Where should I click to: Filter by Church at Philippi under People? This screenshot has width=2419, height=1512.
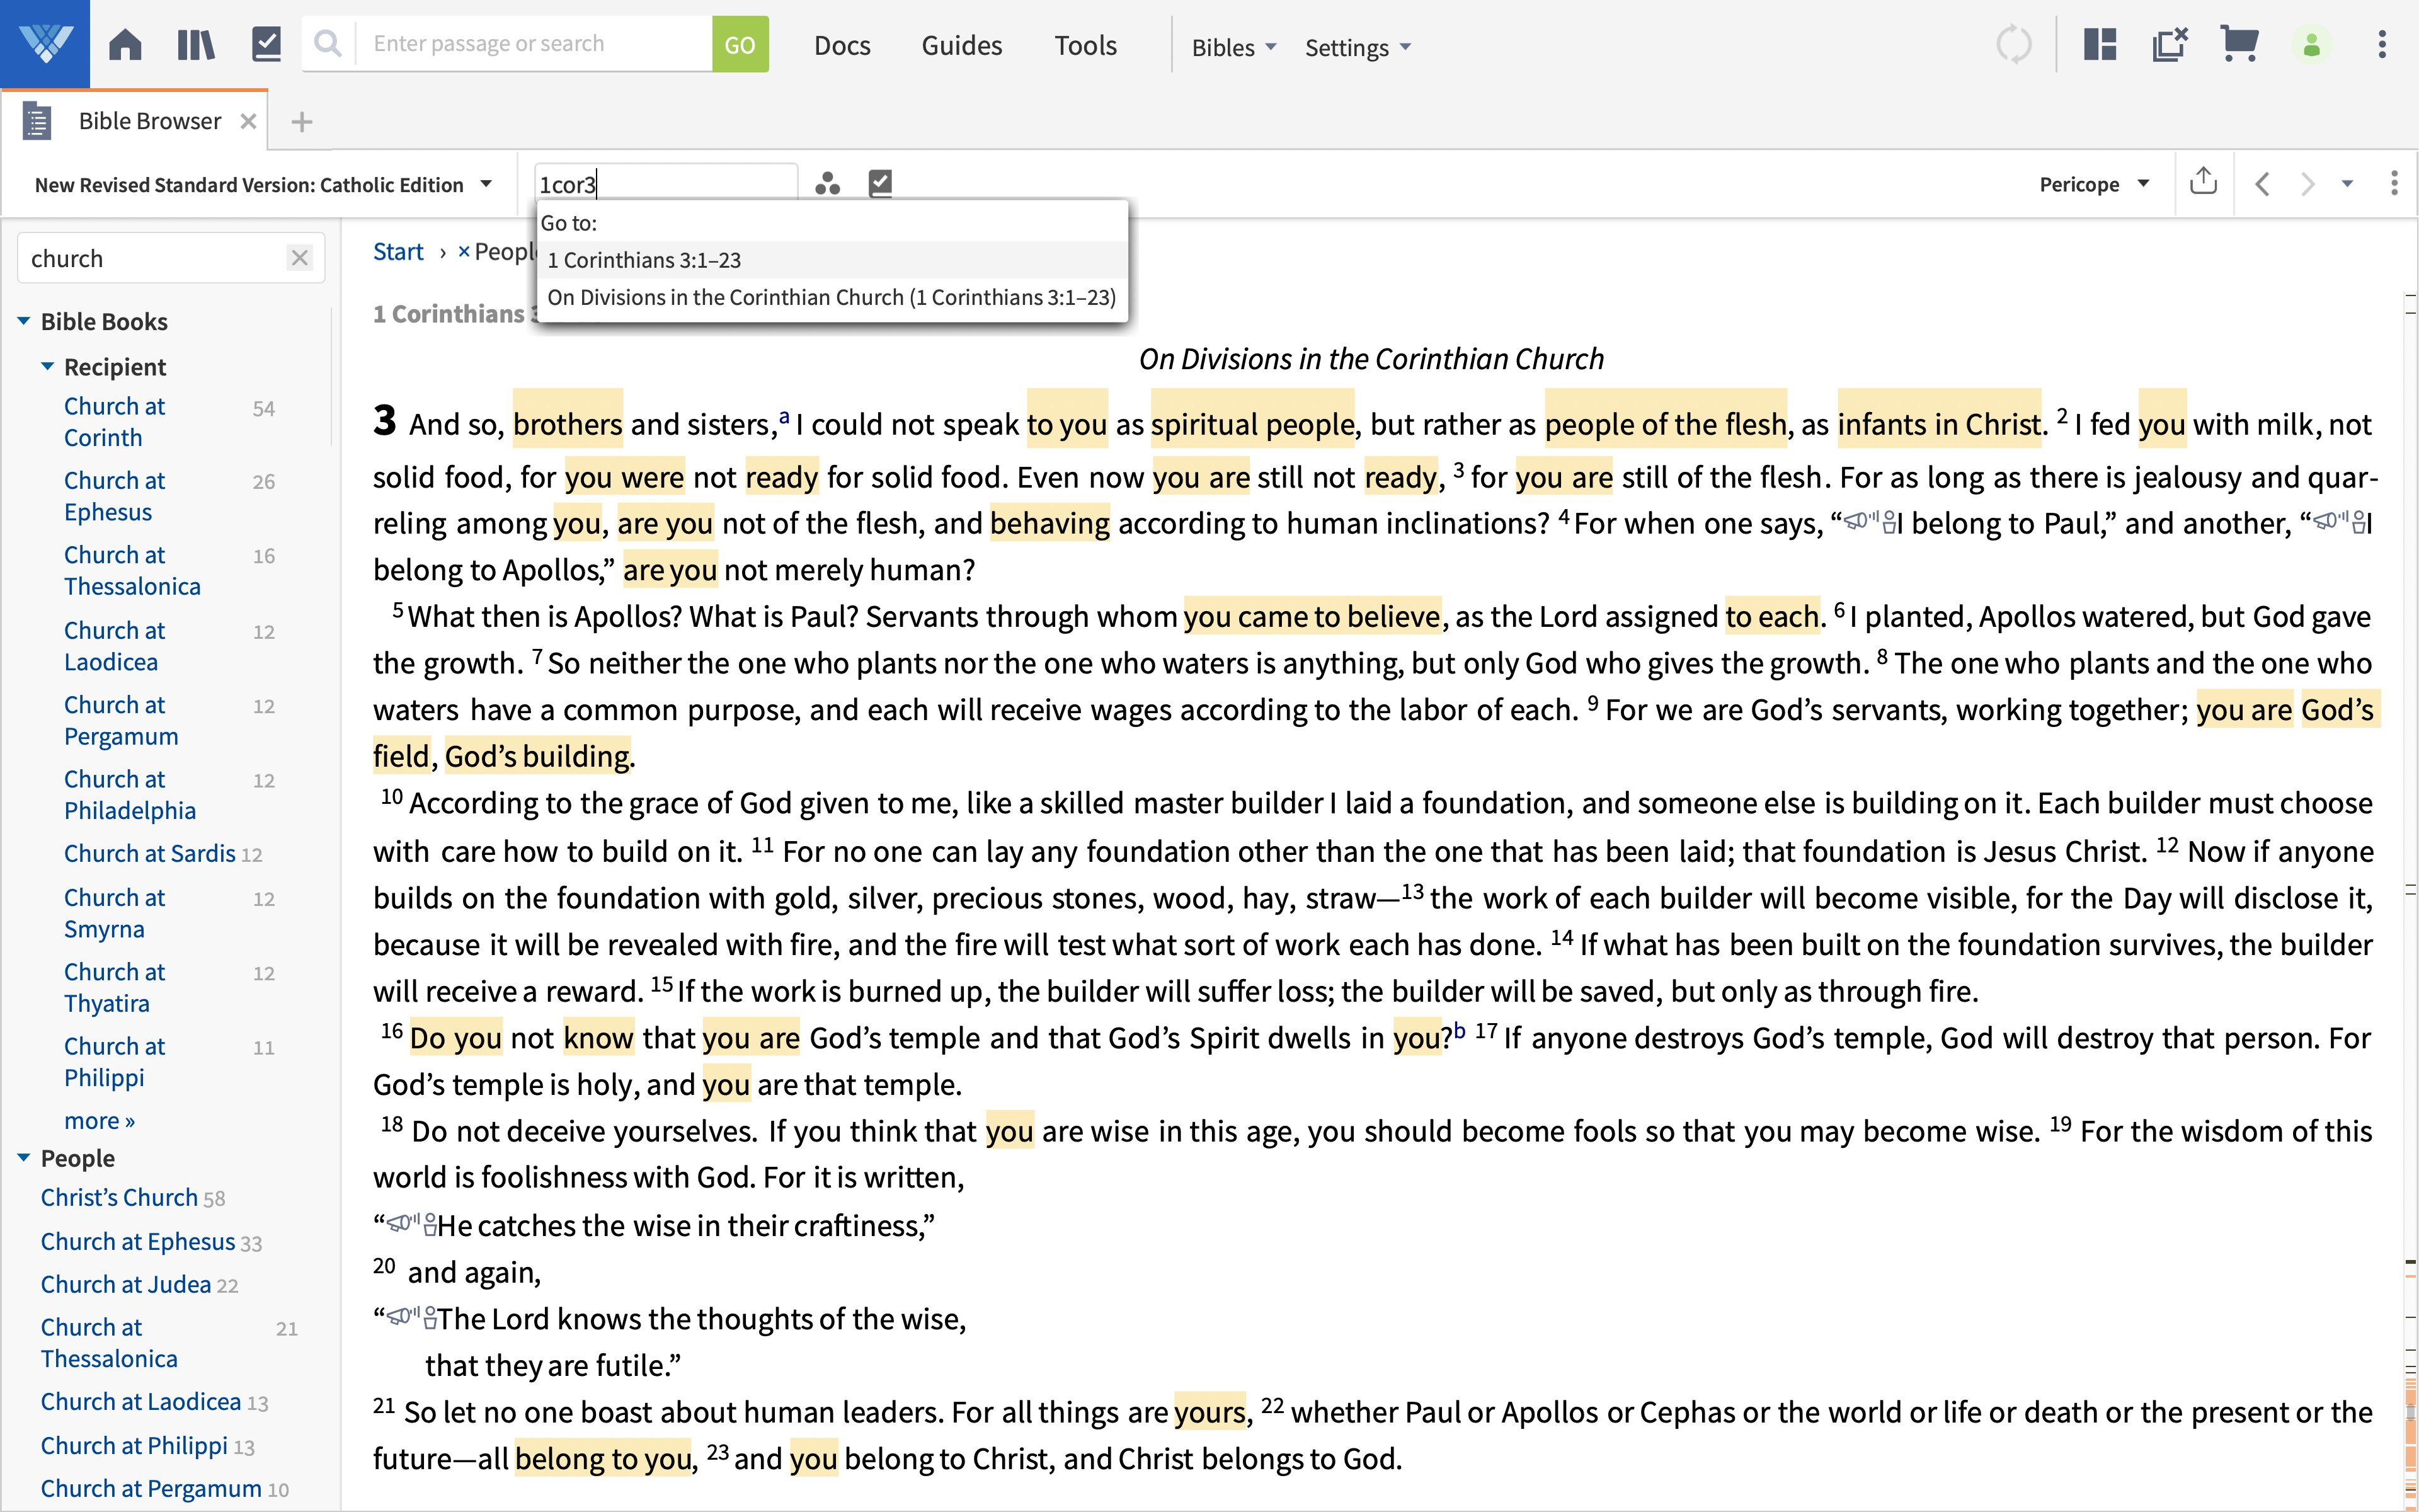pyautogui.click(x=134, y=1445)
